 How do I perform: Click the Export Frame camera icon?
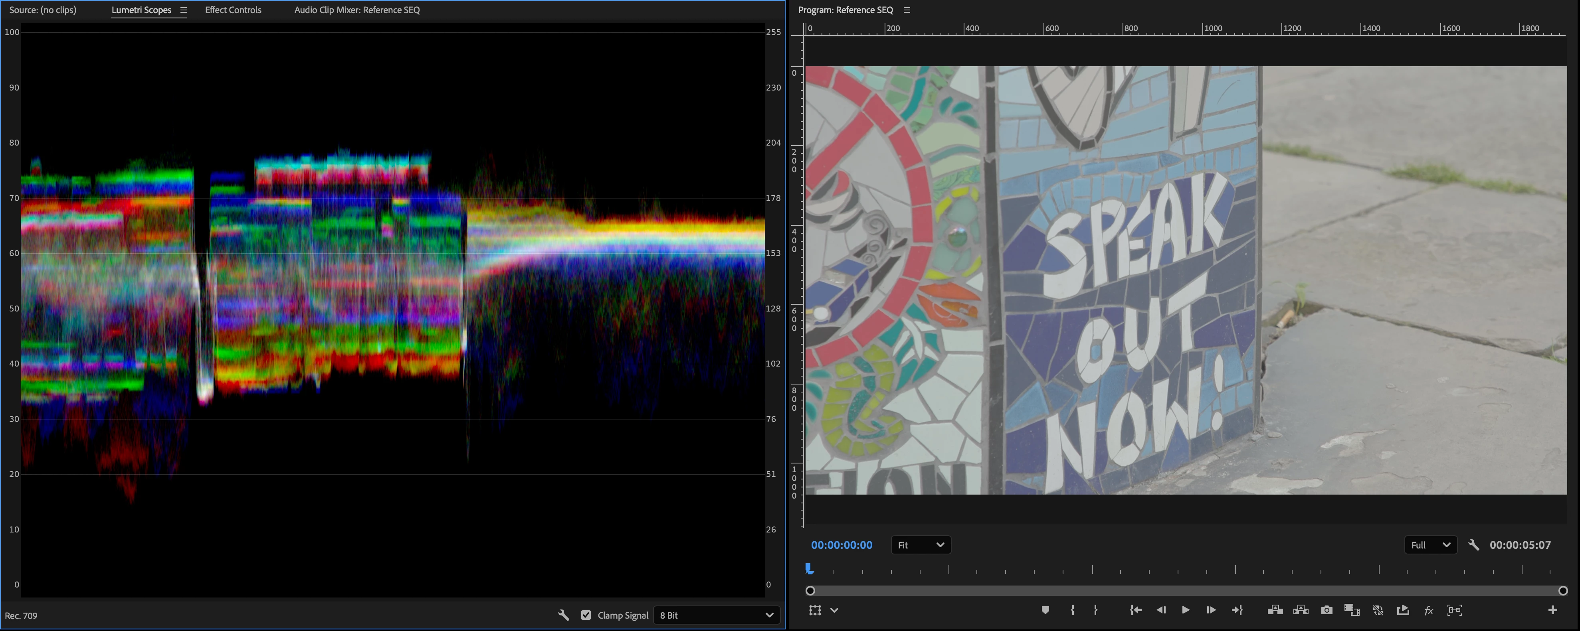[x=1327, y=610]
